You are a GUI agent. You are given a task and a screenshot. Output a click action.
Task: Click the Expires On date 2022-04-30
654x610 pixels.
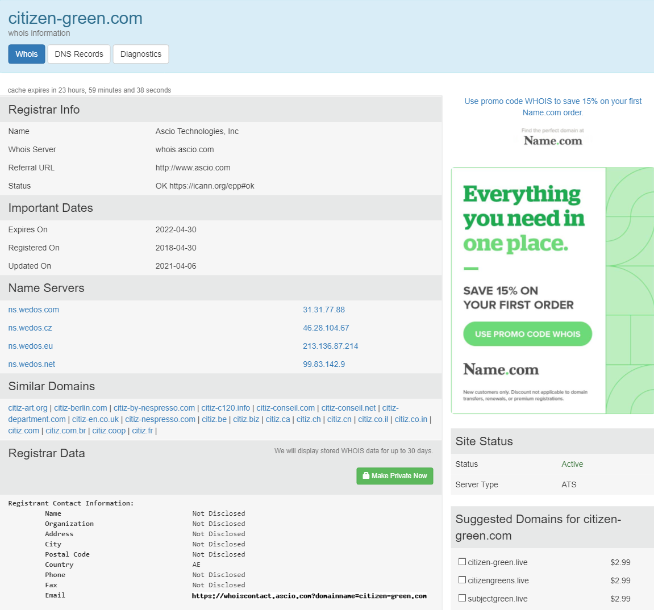[x=176, y=229]
